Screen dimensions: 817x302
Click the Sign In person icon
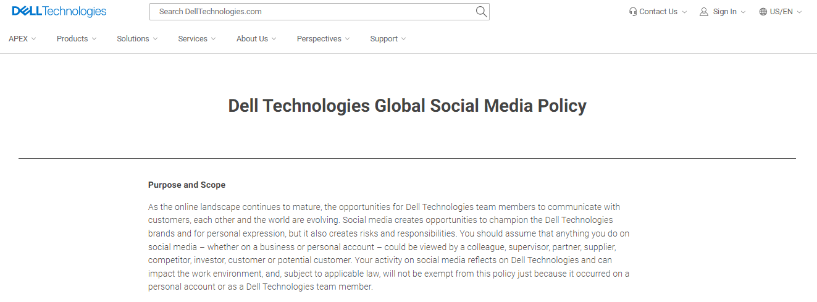(x=704, y=12)
